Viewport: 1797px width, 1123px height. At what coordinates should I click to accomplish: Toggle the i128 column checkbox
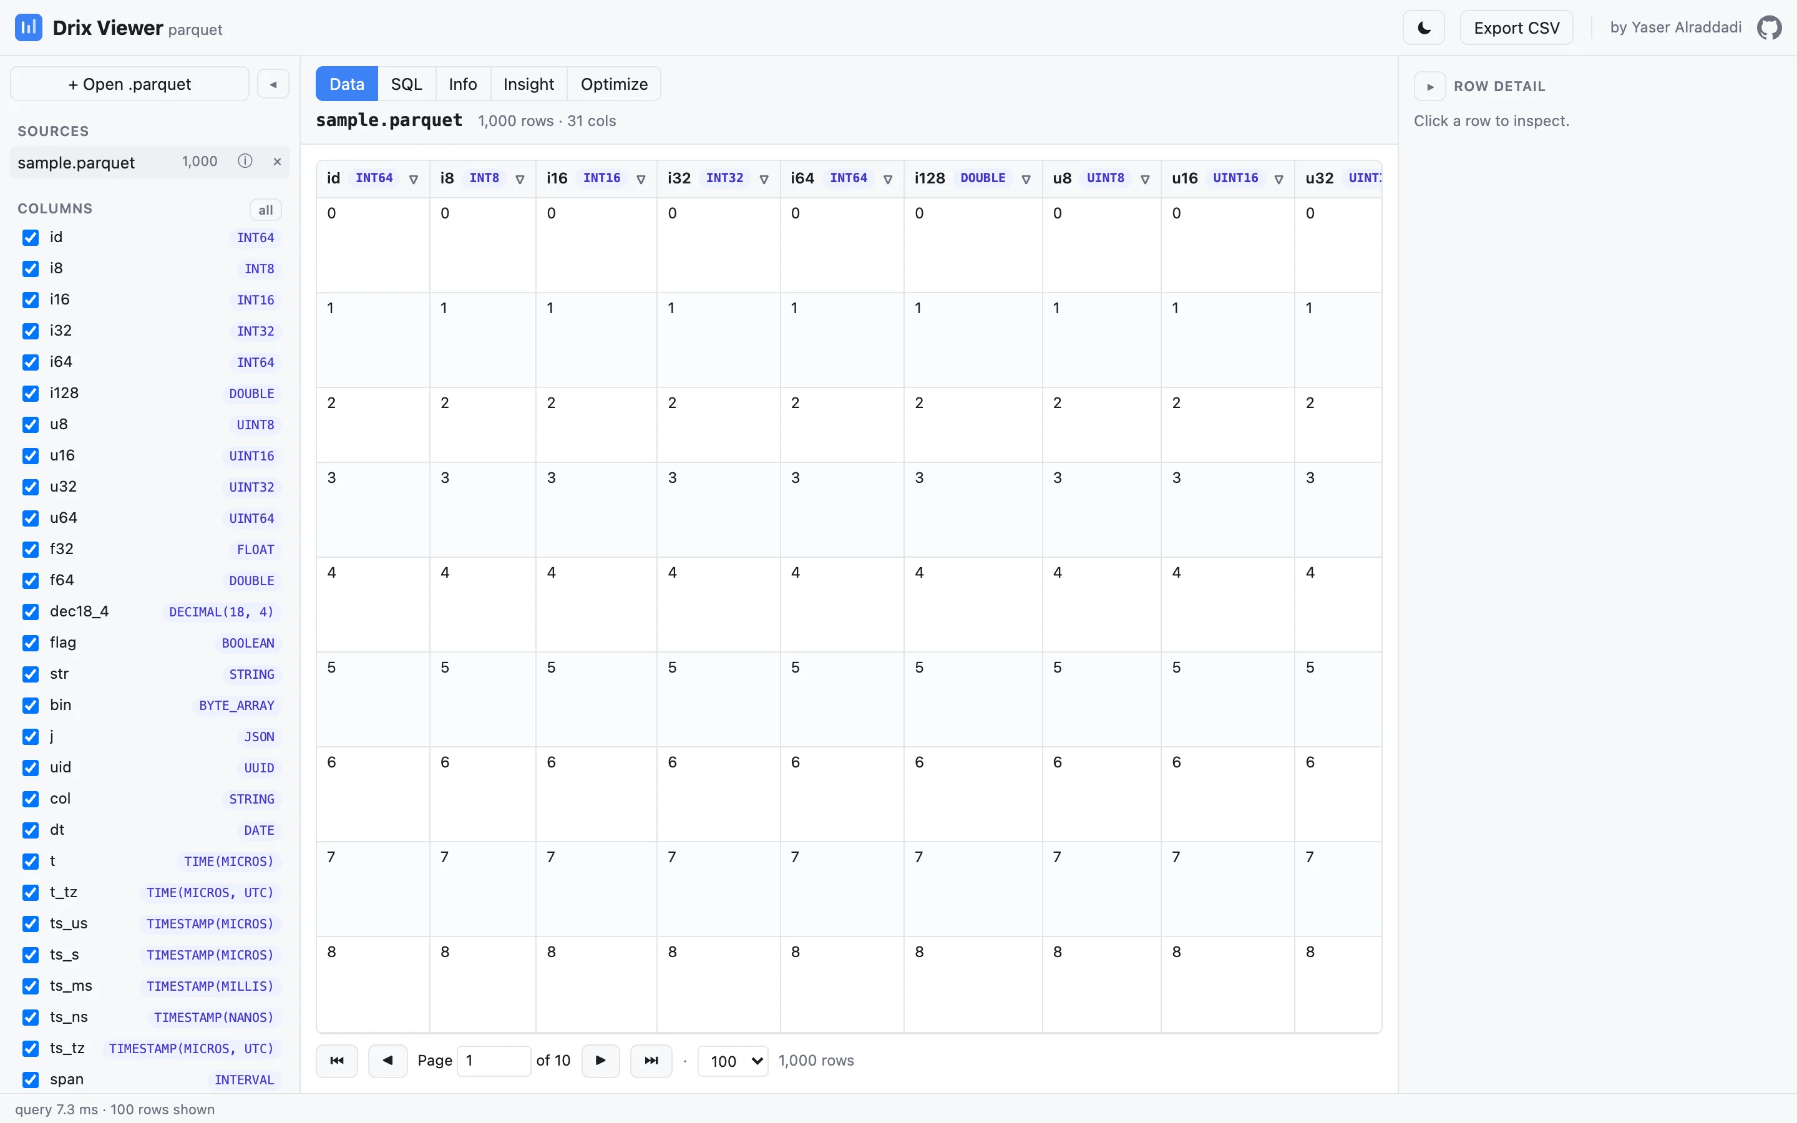31,394
